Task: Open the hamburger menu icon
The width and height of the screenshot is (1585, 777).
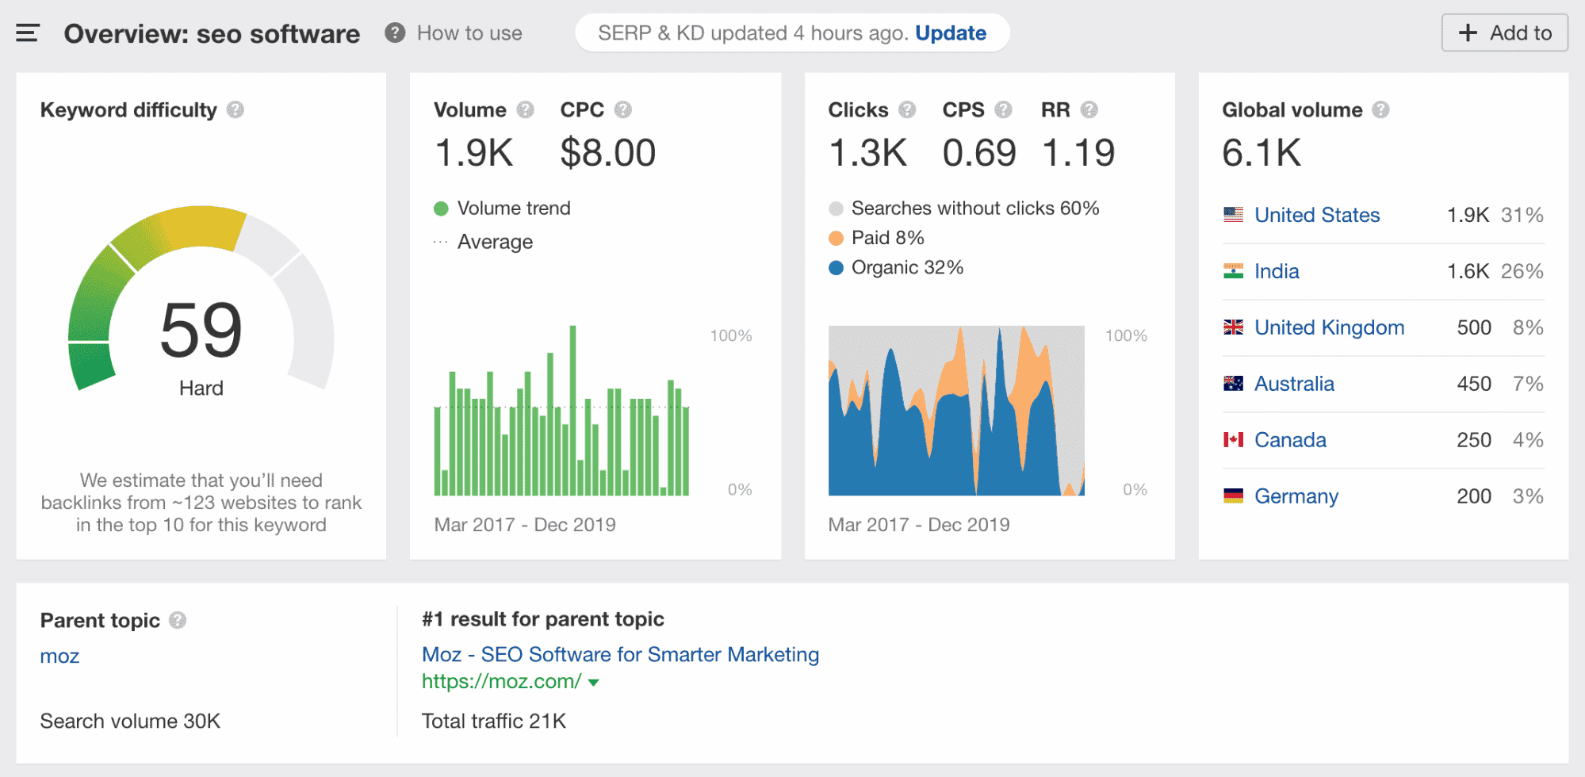Action: [28, 33]
